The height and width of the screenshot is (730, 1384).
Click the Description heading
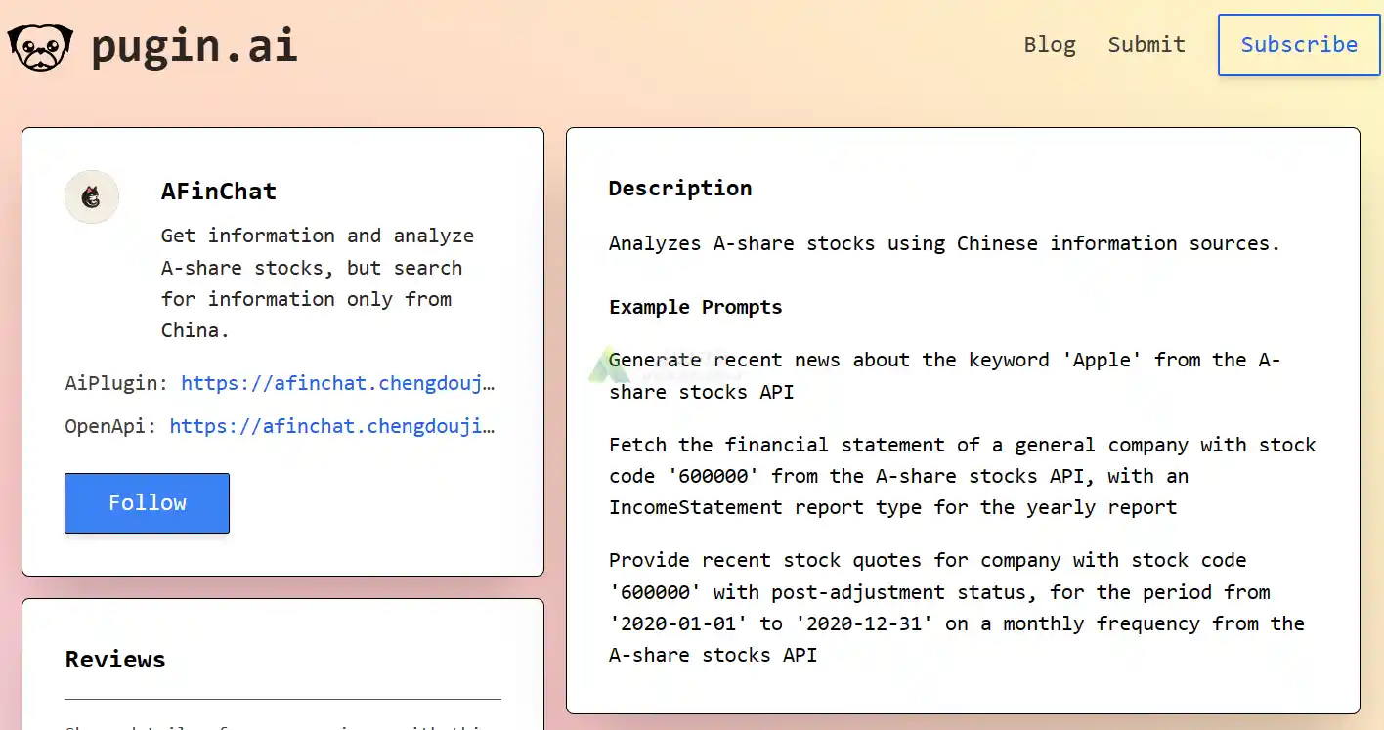coord(680,189)
